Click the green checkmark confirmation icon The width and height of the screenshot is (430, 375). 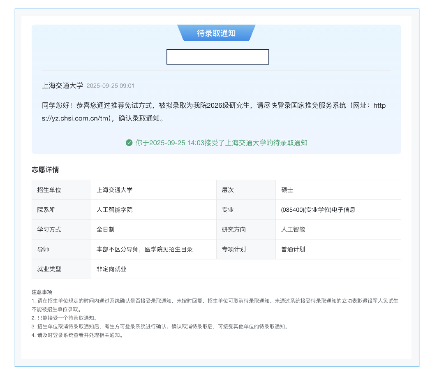[128, 143]
